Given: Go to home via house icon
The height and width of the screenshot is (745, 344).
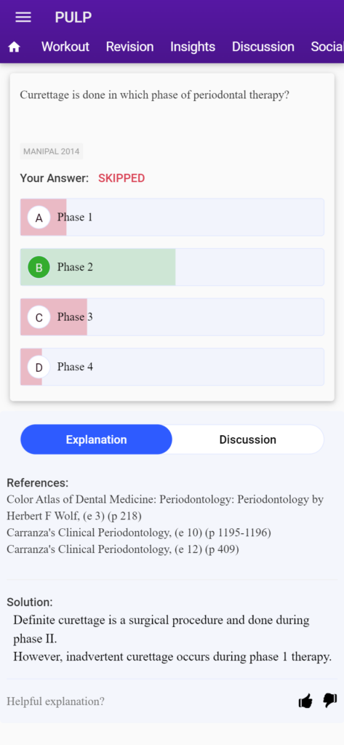Looking at the screenshot, I should 15,47.
